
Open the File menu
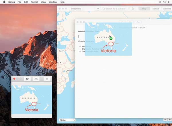19,2
